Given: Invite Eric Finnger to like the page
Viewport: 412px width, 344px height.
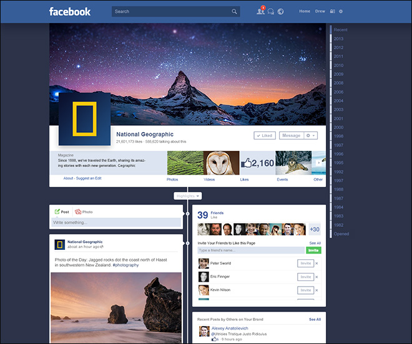Looking at the screenshot, I should 305,277.
